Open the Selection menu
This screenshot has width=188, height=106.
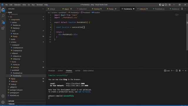coord(17,5)
